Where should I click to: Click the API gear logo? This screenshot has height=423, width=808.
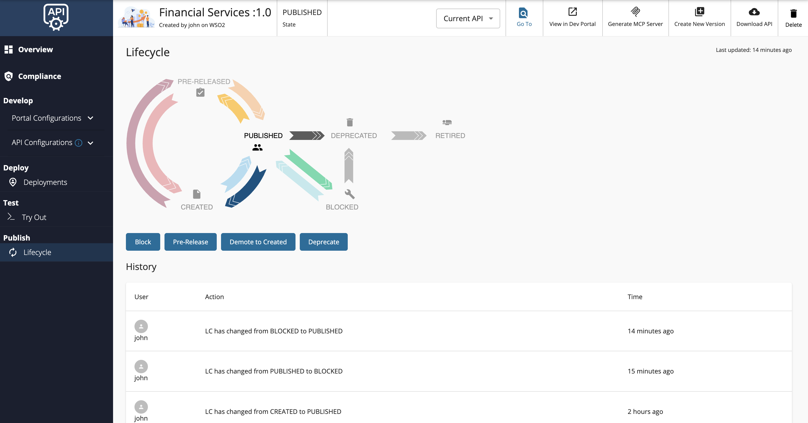[x=56, y=17]
